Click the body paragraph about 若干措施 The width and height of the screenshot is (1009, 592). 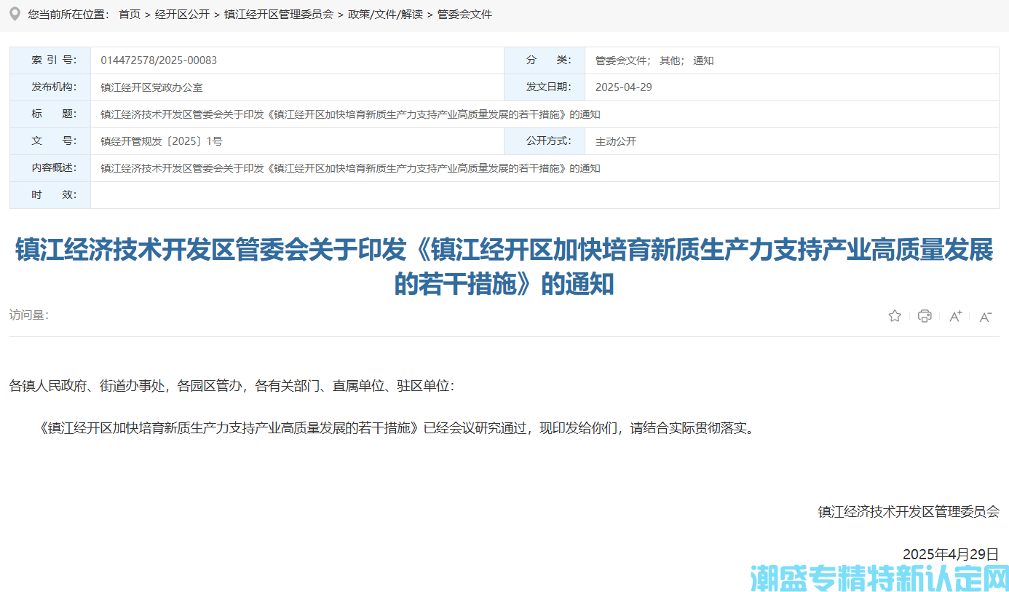[x=397, y=428]
